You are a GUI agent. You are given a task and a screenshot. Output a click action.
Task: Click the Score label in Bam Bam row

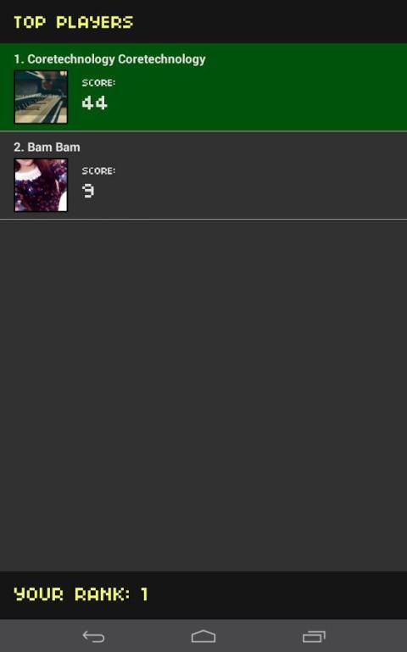click(x=98, y=171)
